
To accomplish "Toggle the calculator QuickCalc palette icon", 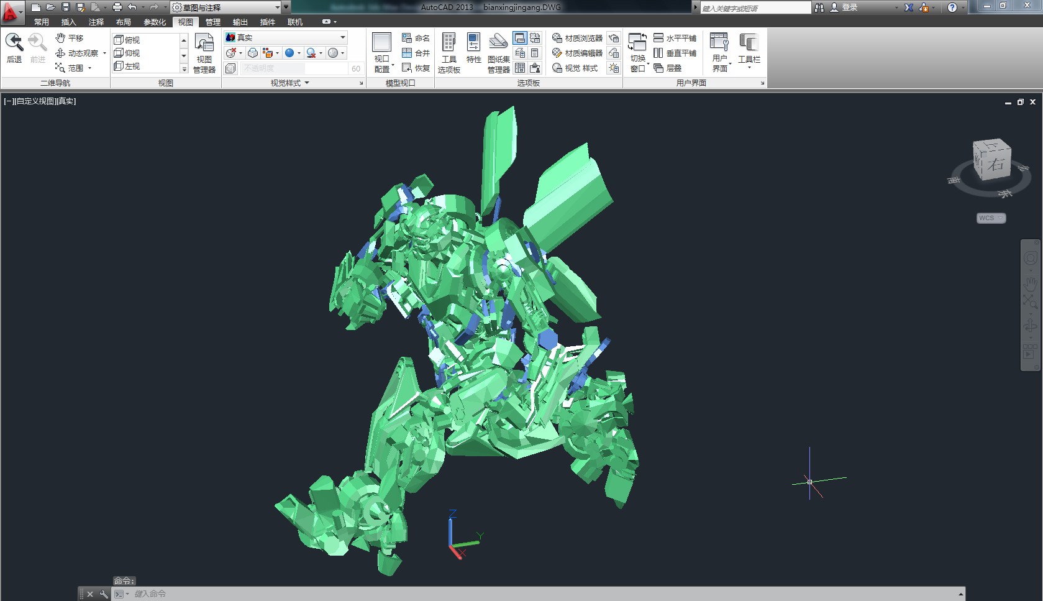I will point(535,53).
